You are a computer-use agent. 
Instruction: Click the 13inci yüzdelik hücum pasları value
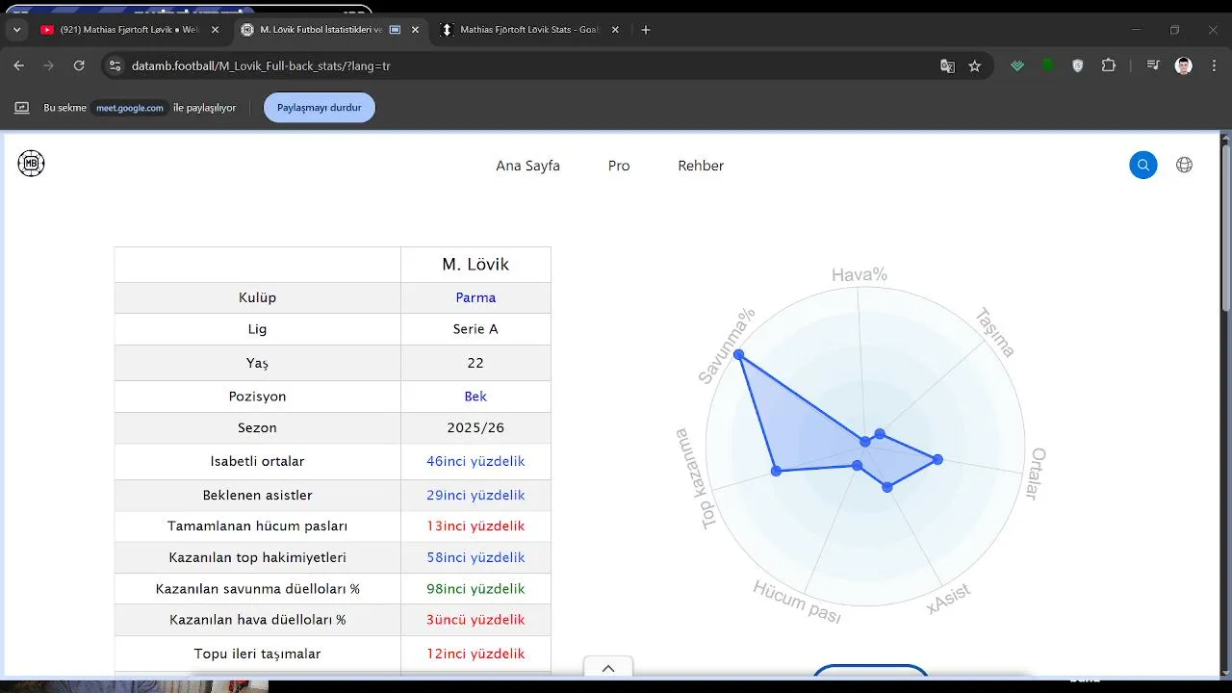(475, 526)
